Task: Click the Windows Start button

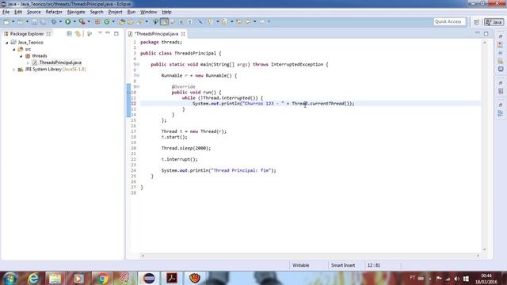Action: [x=10, y=278]
